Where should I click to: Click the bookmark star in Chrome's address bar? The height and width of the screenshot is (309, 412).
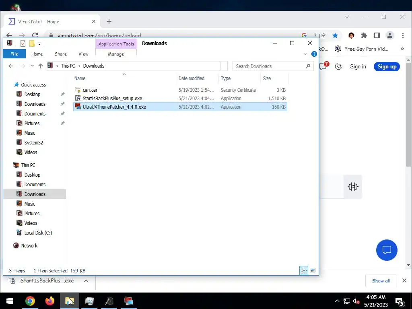tap(335, 35)
